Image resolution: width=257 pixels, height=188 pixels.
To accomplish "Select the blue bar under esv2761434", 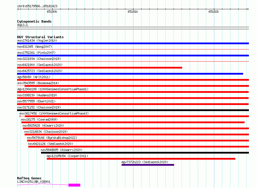I will (x=133, y=43).
